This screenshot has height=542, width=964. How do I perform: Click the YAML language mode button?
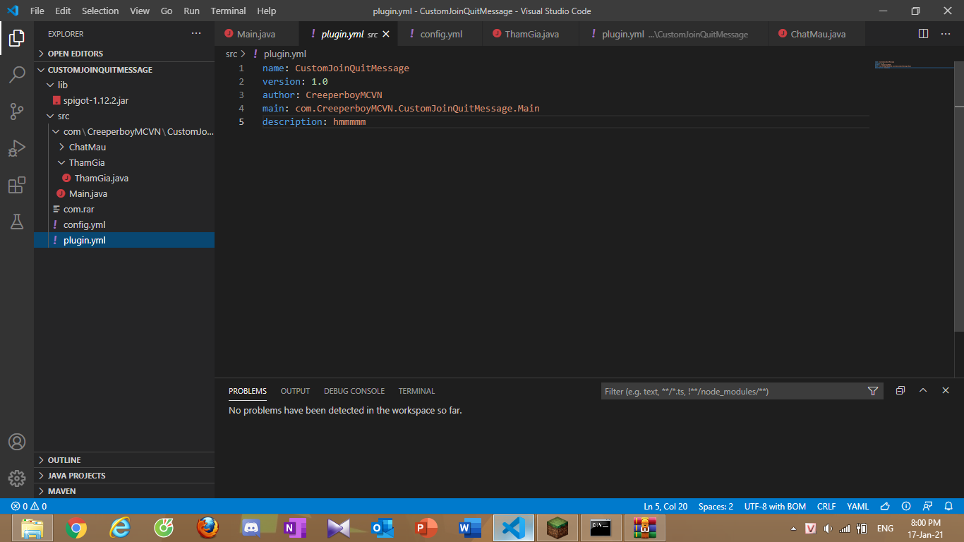tap(857, 507)
